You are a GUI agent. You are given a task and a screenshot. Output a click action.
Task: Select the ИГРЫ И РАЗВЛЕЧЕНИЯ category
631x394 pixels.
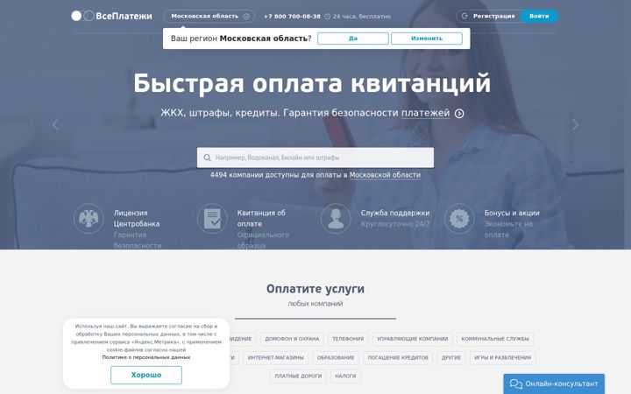tap(503, 358)
